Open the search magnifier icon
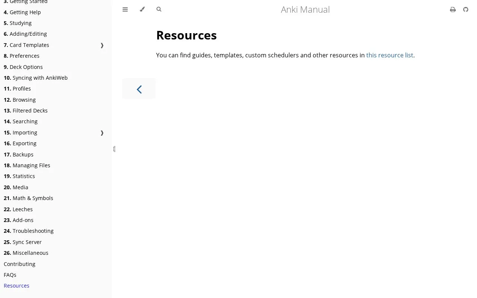This screenshot has height=298, width=477. pos(159,9)
